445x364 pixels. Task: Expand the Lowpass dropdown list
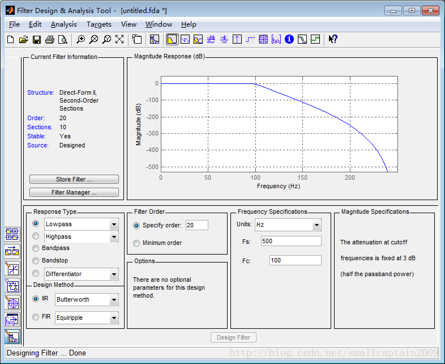114,224
